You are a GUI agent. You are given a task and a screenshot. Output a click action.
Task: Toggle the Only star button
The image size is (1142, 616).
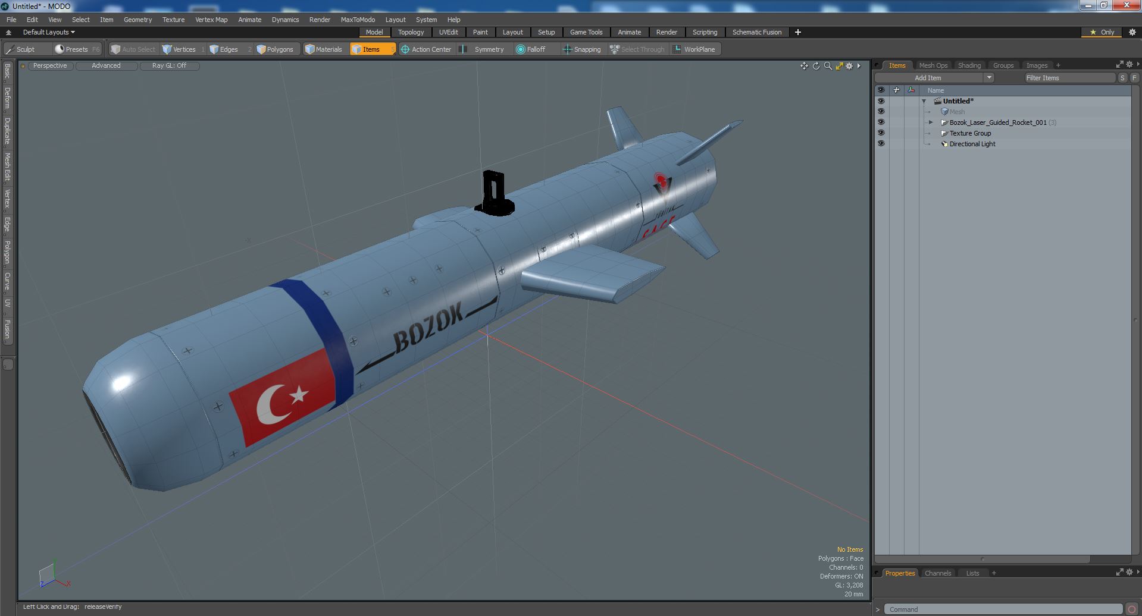point(1102,32)
